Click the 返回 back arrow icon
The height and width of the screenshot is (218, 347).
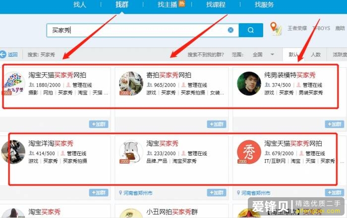point(3,54)
